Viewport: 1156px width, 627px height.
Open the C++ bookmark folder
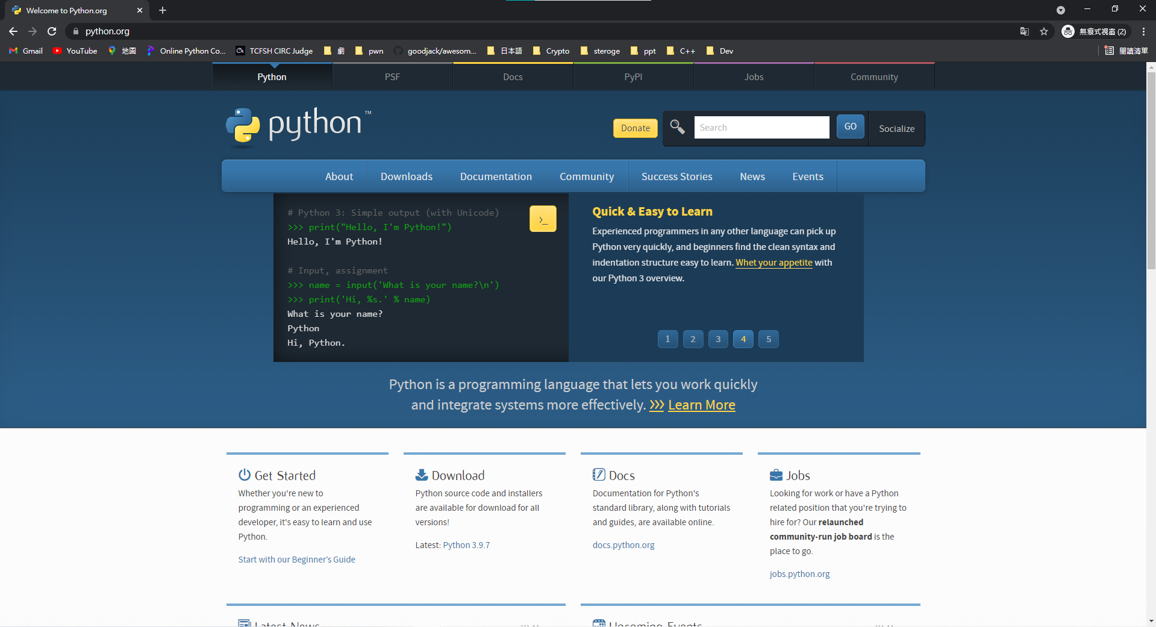tap(681, 51)
